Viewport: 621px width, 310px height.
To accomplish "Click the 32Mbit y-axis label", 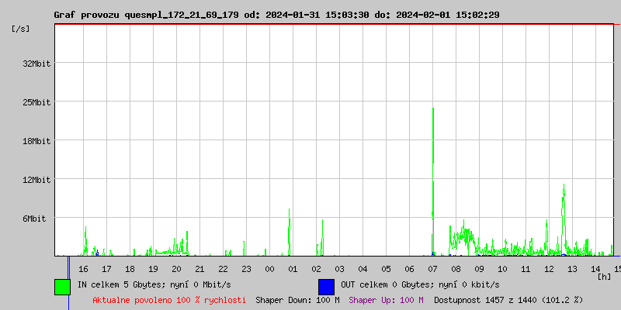I will [36, 64].
